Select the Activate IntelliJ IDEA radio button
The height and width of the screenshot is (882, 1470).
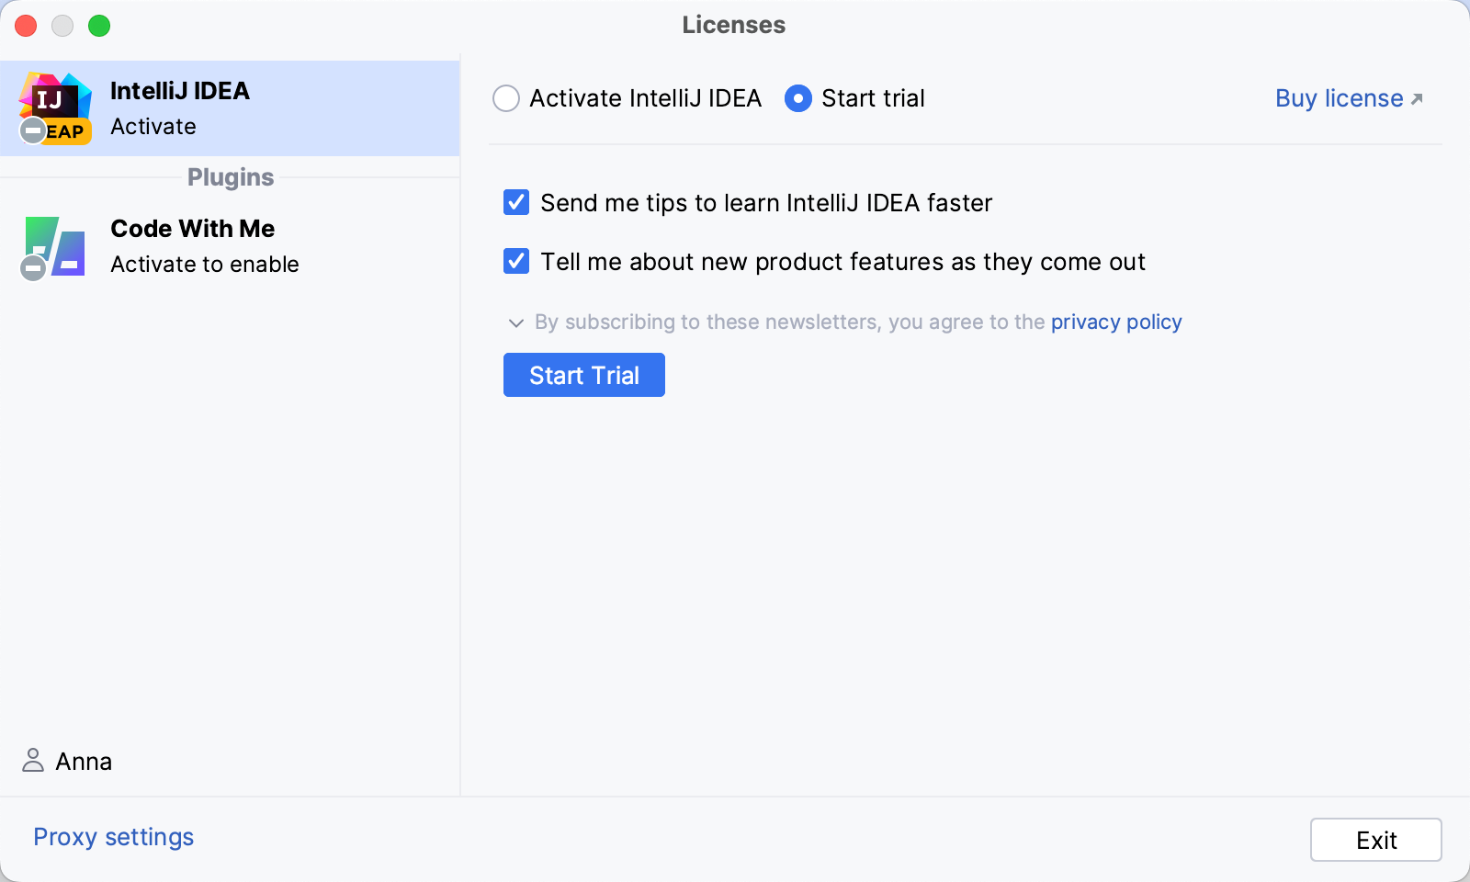(506, 98)
